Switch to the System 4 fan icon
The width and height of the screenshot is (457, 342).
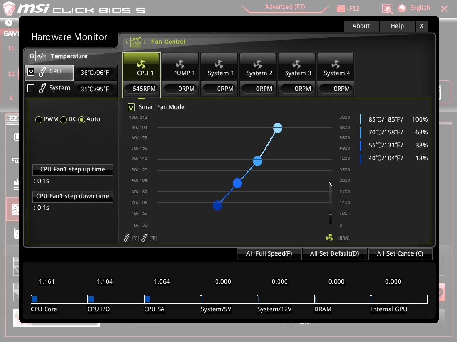[336, 64]
